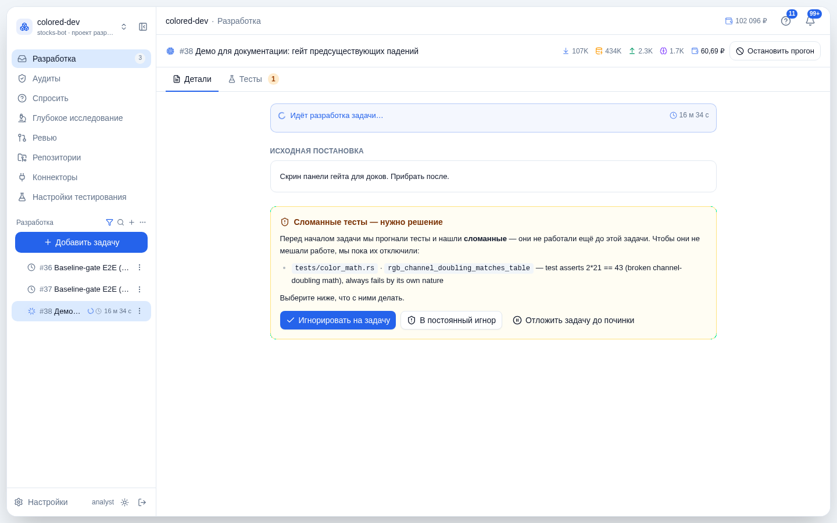Open Спросить in the sidebar
The image size is (837, 523).
81,98
